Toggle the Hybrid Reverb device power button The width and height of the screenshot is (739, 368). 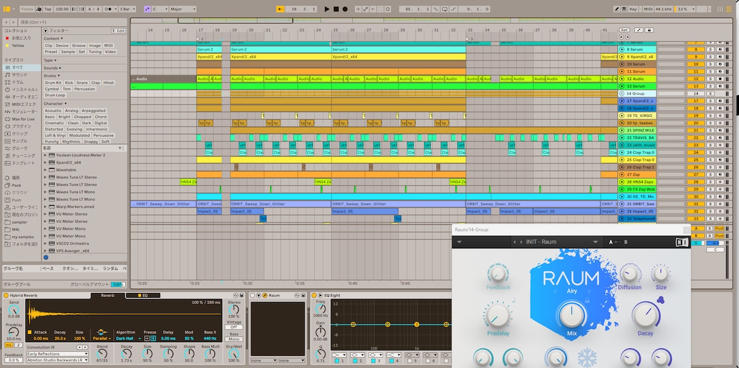pyautogui.click(x=6, y=295)
